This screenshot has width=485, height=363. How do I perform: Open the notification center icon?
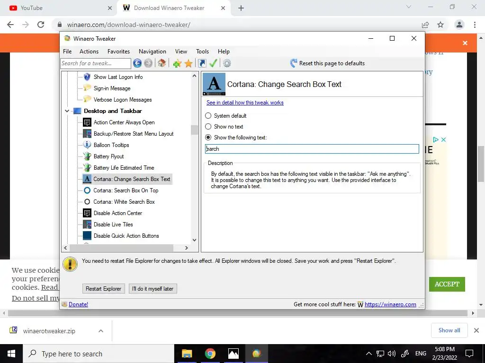469,354
